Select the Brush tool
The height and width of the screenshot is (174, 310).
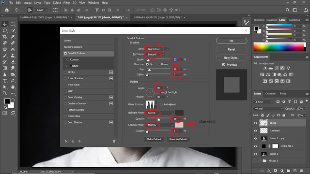5,56
